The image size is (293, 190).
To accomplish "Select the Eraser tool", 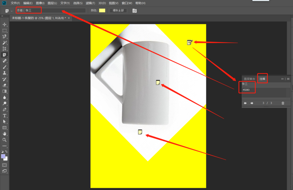I will coord(5,85).
